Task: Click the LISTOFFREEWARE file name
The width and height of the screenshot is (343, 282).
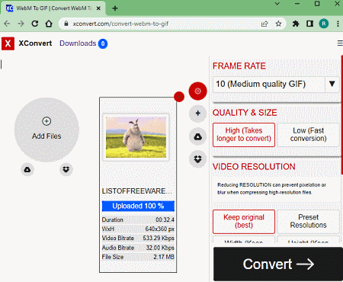Action: click(137, 191)
